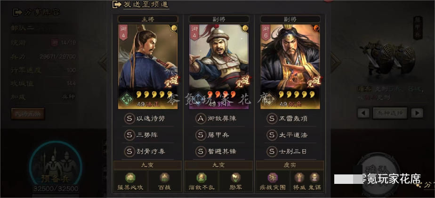
Task: Click the 主将 slot header
Action: (148, 19)
